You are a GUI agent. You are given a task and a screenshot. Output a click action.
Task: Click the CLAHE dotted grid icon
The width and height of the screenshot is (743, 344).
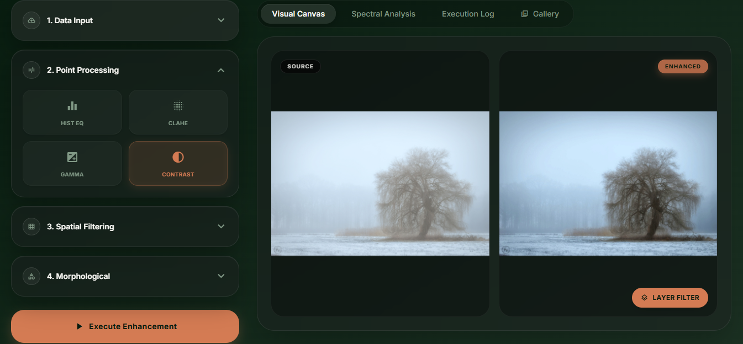178,106
